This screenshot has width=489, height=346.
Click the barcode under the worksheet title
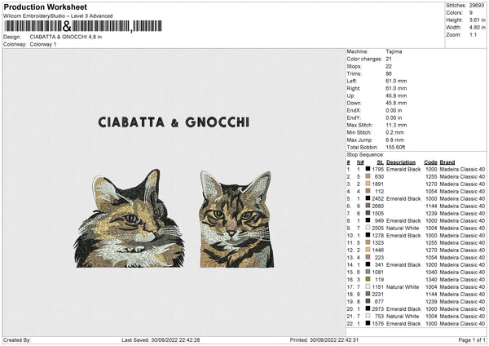(83, 26)
